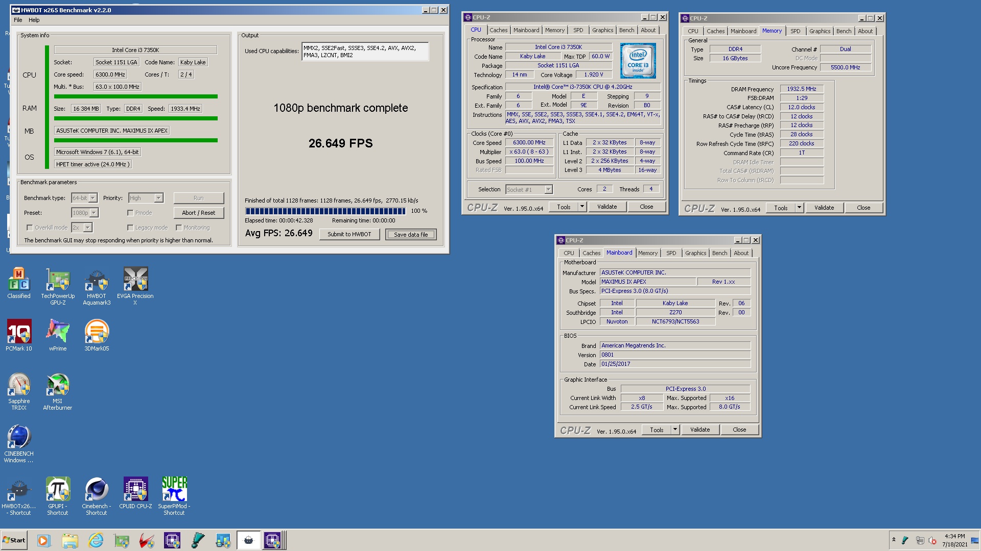Switch to Bench tab in CPU-Z Mainboard window

click(x=719, y=253)
